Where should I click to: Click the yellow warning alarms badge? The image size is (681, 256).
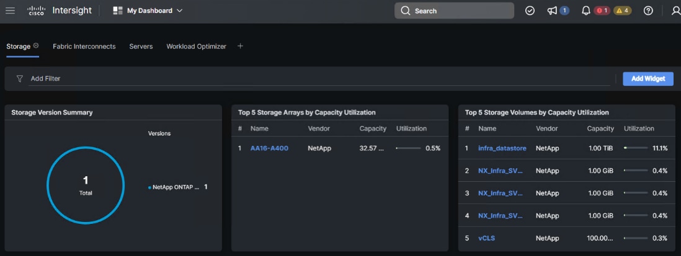623,11
